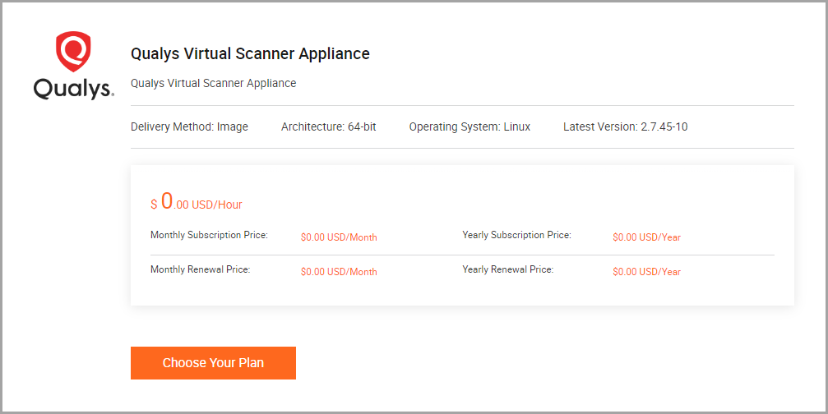Click the Monthly Subscription Price label

(209, 236)
